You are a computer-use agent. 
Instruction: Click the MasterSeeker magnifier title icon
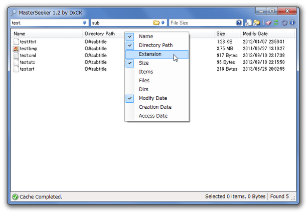click(14, 13)
